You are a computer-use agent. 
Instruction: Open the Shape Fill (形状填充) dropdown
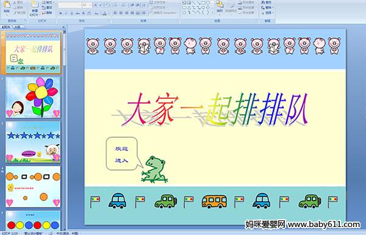point(247,3)
